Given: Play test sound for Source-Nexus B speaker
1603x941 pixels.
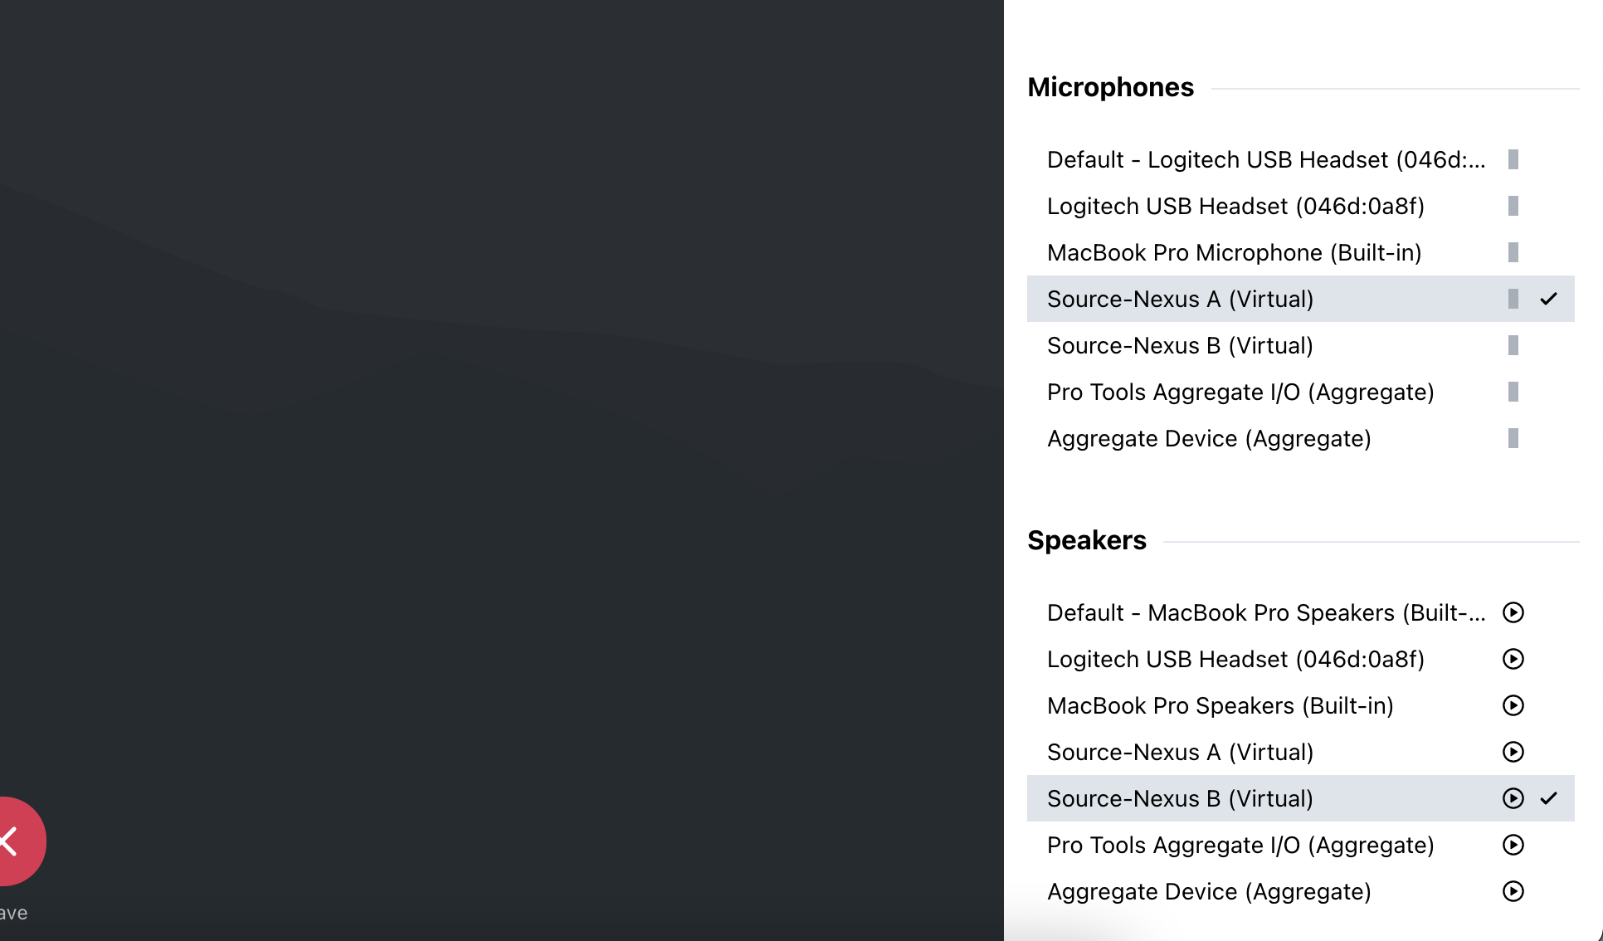Looking at the screenshot, I should [x=1513, y=798].
